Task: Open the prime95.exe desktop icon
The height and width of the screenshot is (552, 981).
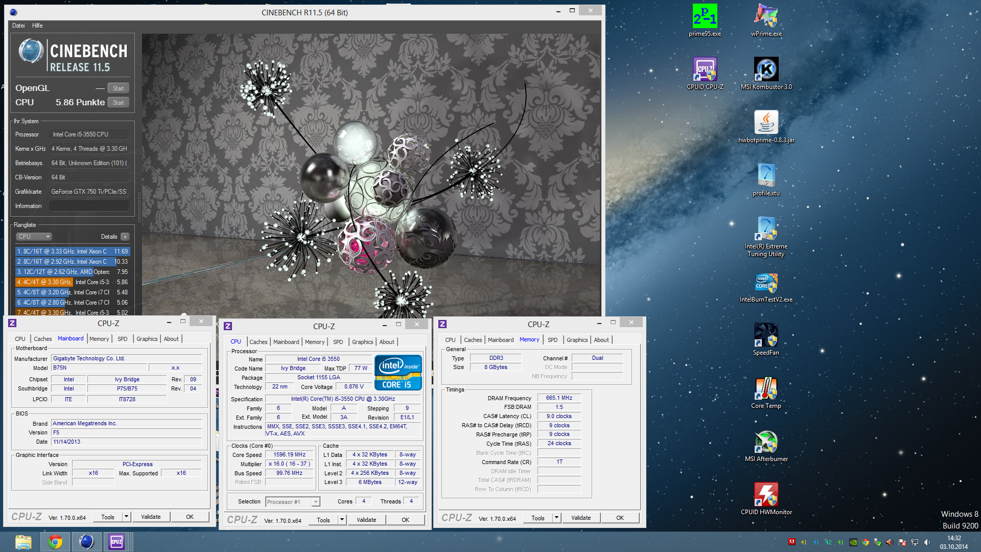Action: [705, 20]
